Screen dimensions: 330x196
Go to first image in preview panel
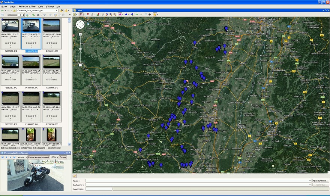point(2,157)
